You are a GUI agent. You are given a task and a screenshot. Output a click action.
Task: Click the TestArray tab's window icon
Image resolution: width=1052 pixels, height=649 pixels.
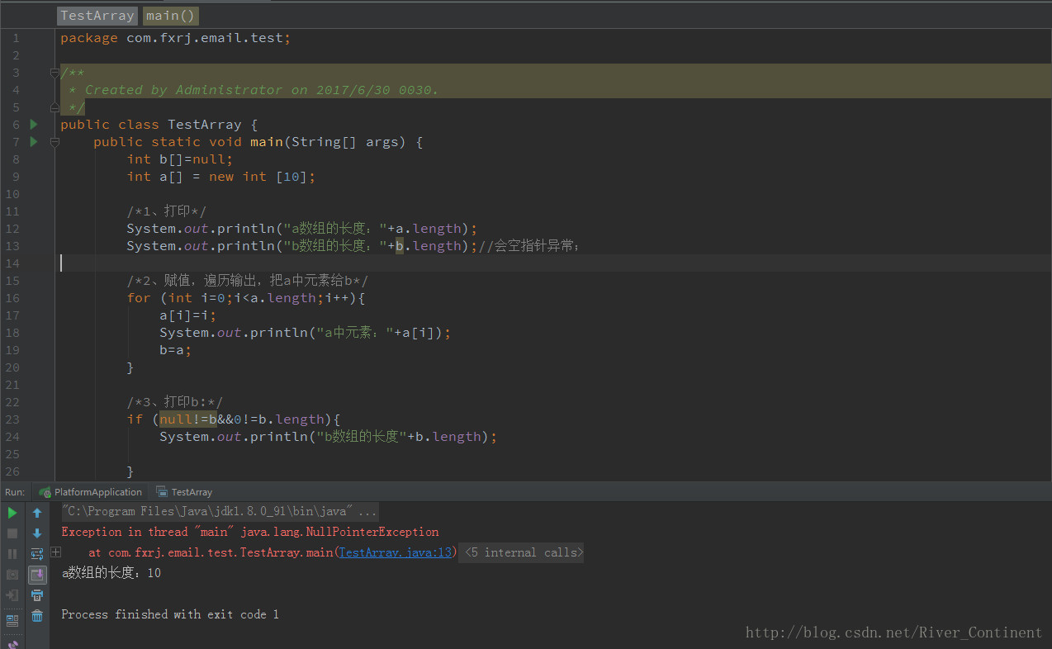tap(162, 492)
